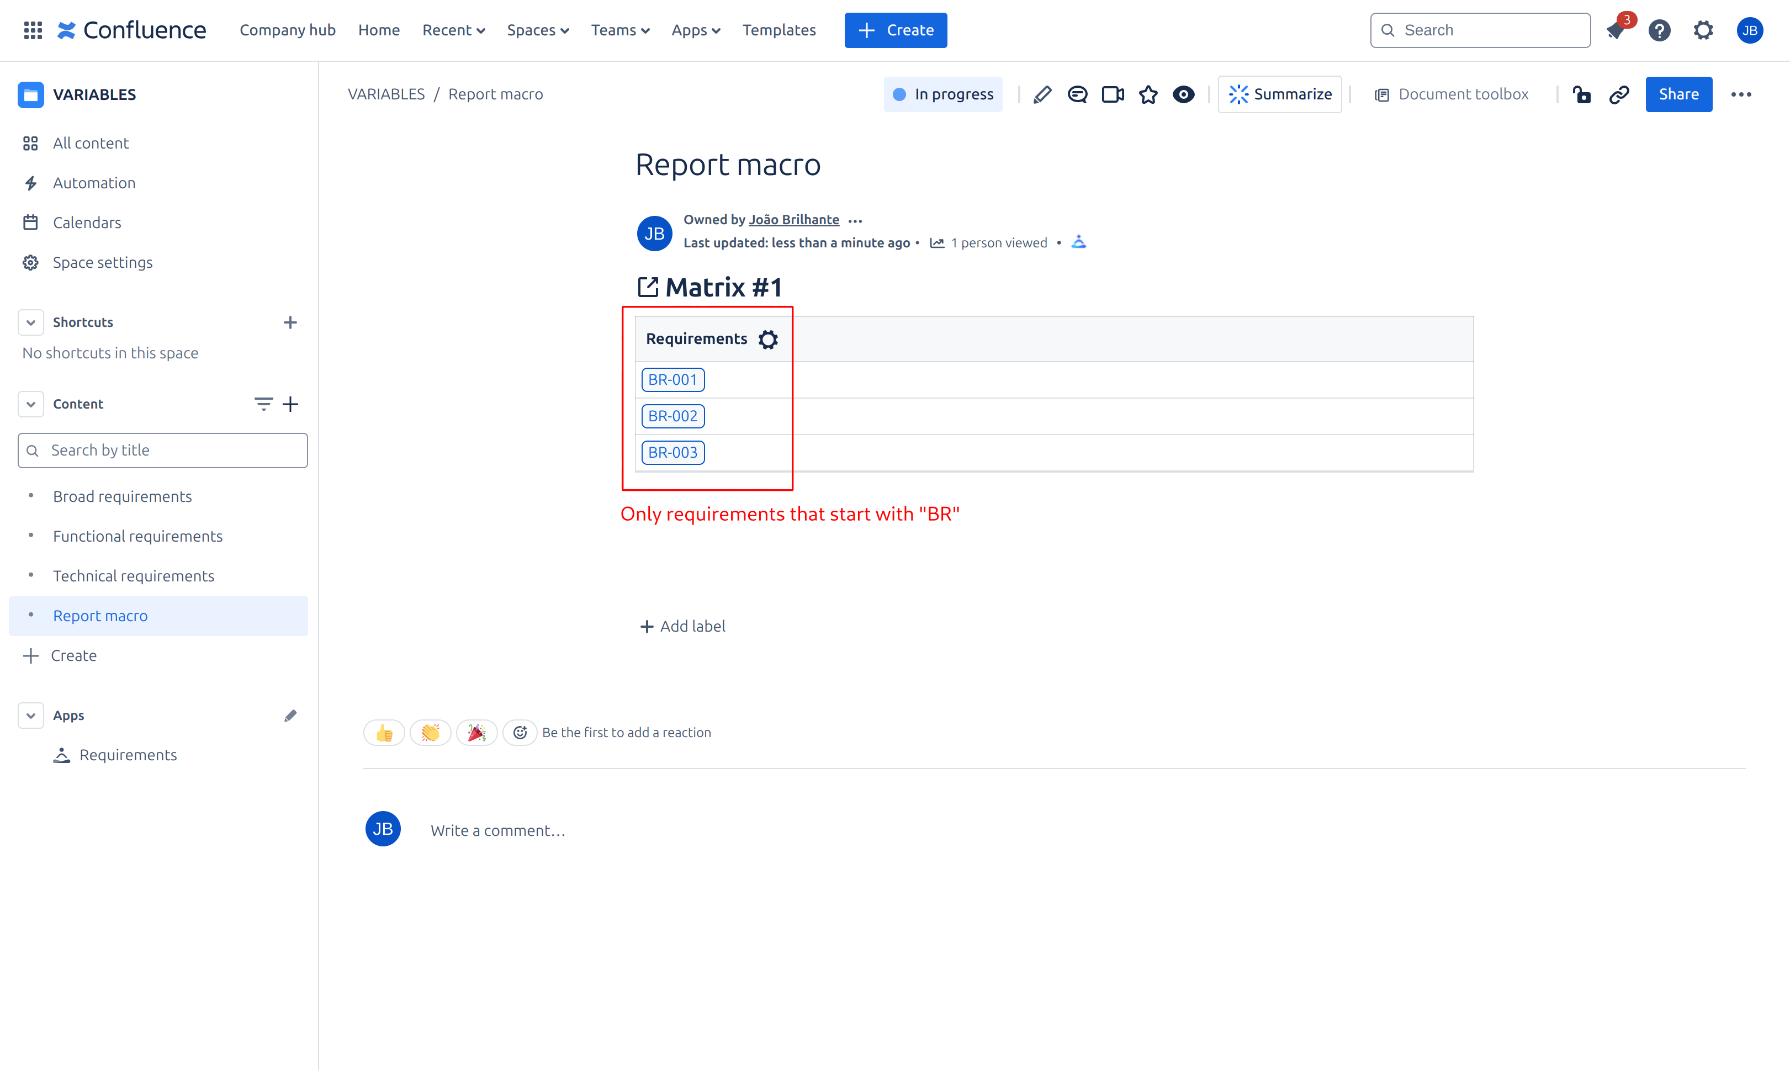Expand the Content section
Image resolution: width=1790 pixels, height=1070 pixels.
[30, 404]
